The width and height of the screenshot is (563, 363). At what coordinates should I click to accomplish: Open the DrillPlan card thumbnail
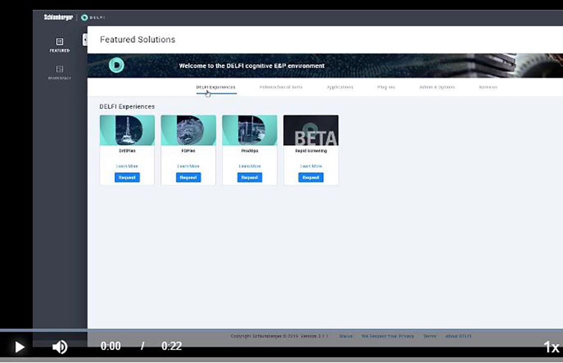pyautogui.click(x=127, y=130)
